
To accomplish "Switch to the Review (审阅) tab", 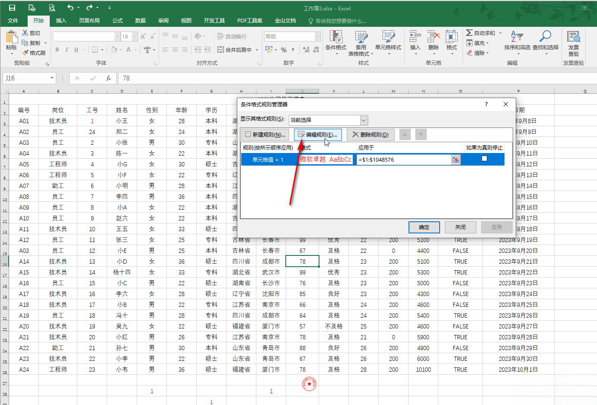I will tap(163, 20).
